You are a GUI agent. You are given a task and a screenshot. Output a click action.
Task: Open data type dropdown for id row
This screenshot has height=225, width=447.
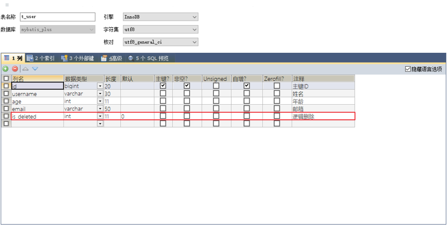point(100,86)
